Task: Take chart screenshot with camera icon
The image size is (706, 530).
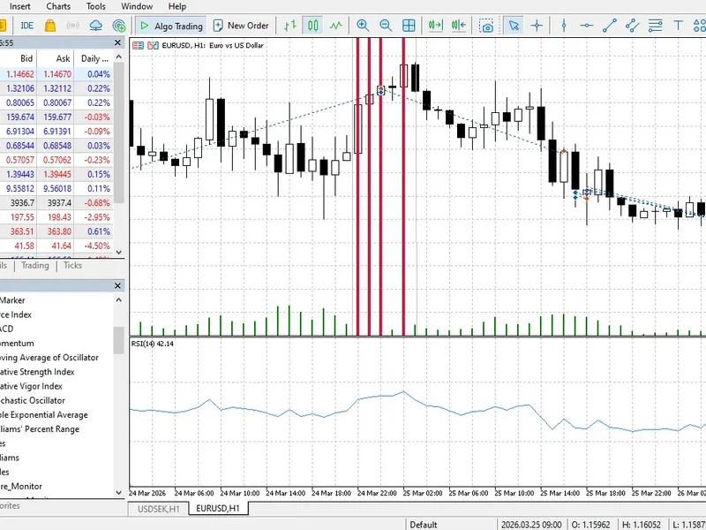Action: (x=486, y=26)
